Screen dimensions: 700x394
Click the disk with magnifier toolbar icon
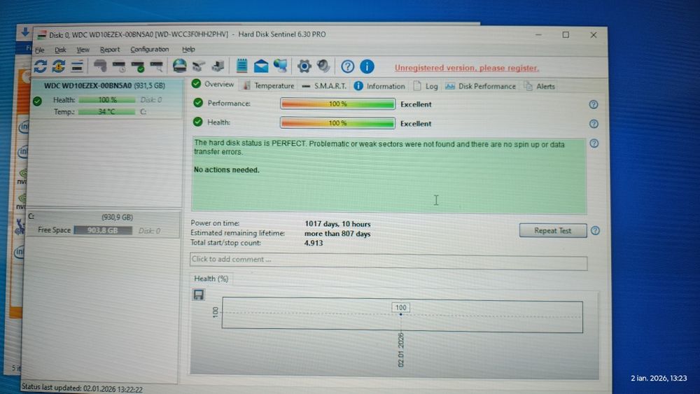click(156, 66)
